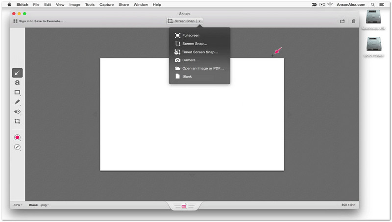Select the Rectangle shape tool

pyautogui.click(x=17, y=92)
